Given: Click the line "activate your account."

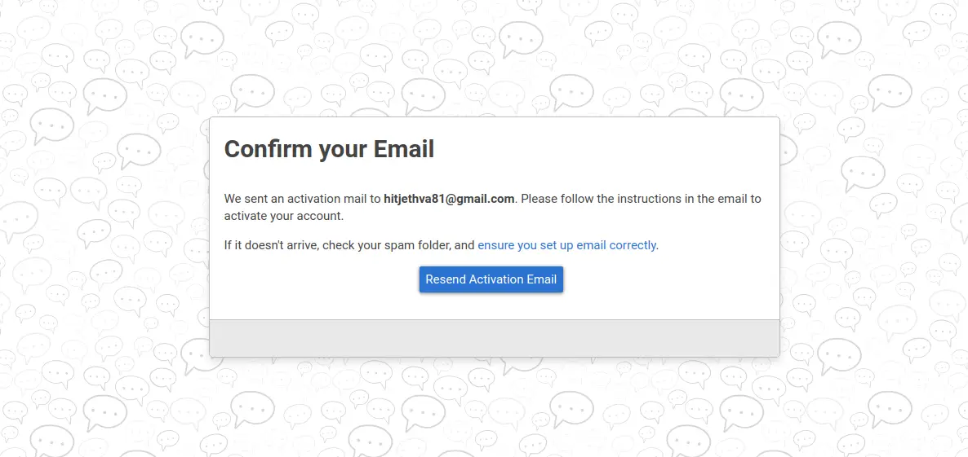Looking at the screenshot, I should tap(283, 216).
